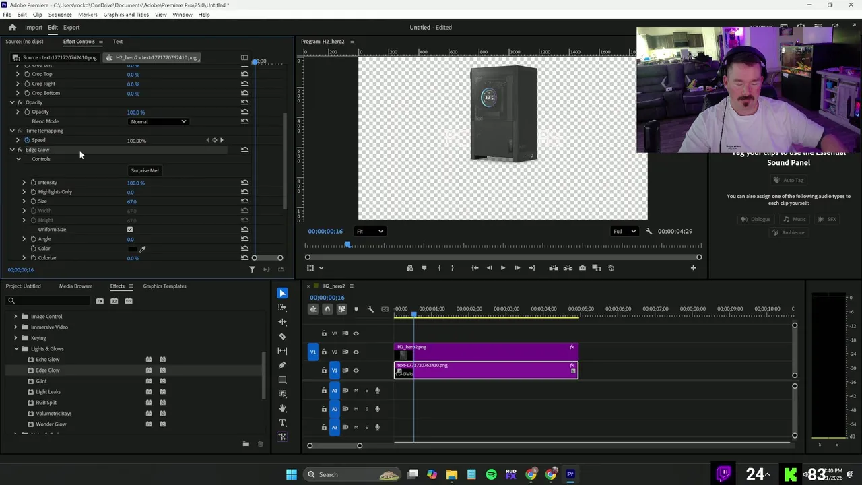
Task: Select the Slip tool
Action: click(282, 350)
